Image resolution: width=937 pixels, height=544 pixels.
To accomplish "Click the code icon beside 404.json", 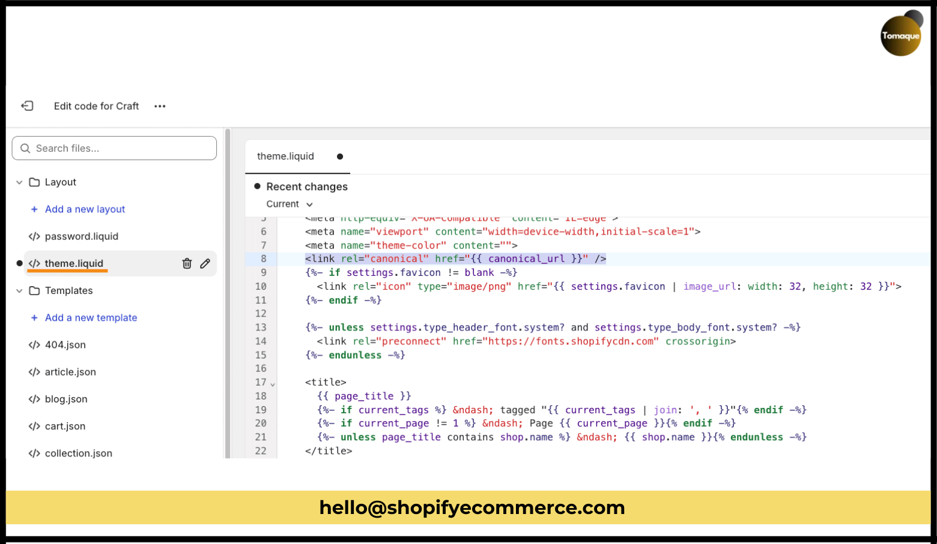I will 34,345.
